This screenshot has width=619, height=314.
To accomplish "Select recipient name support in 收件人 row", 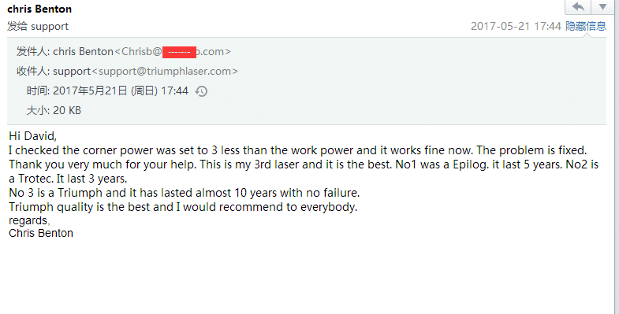I will click(72, 72).
